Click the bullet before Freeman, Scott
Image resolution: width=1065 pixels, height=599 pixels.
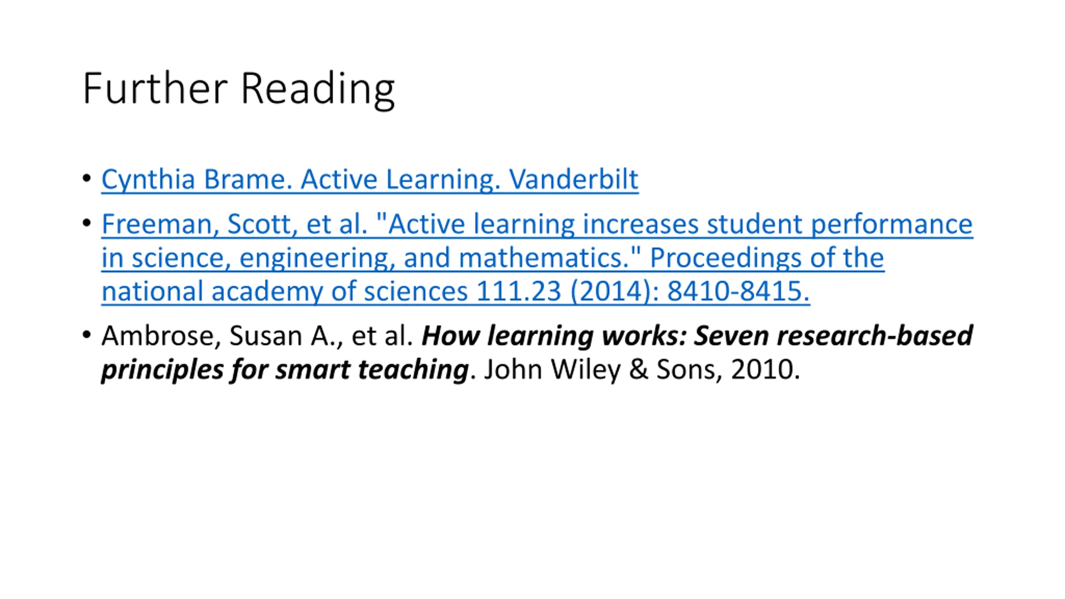(x=87, y=223)
